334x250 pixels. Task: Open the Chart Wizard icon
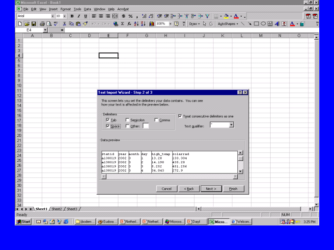[x=152, y=24]
